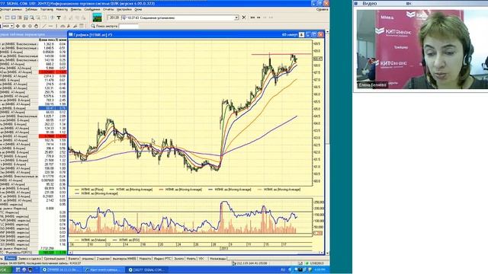Select the red horizontal resistance line on chart
This screenshot has height=274, width=488.
tap(281, 54)
